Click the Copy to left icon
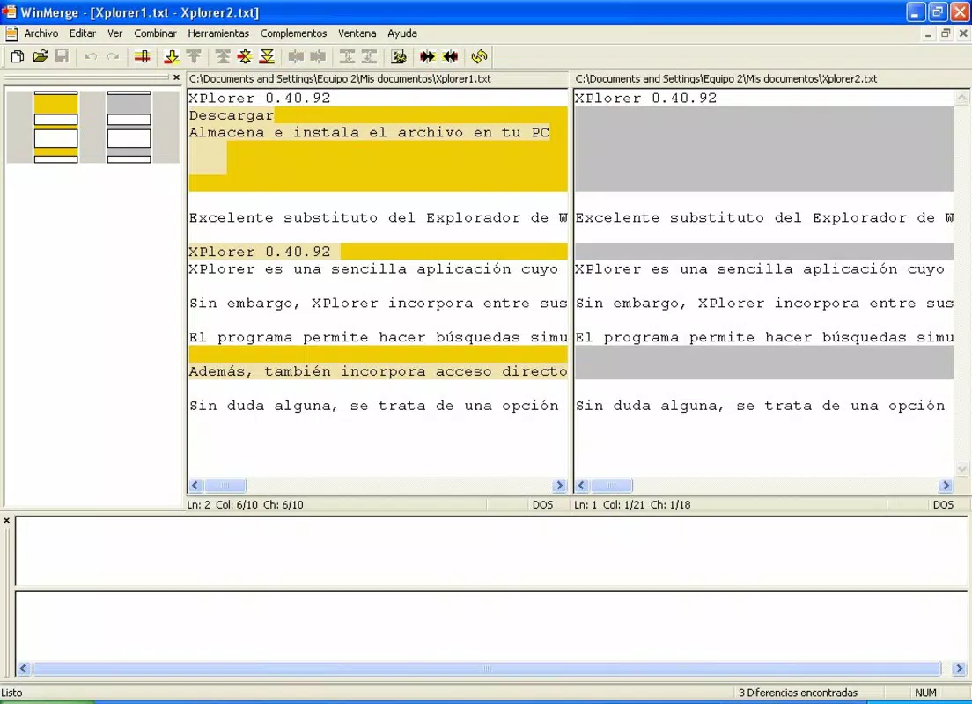 click(x=318, y=57)
